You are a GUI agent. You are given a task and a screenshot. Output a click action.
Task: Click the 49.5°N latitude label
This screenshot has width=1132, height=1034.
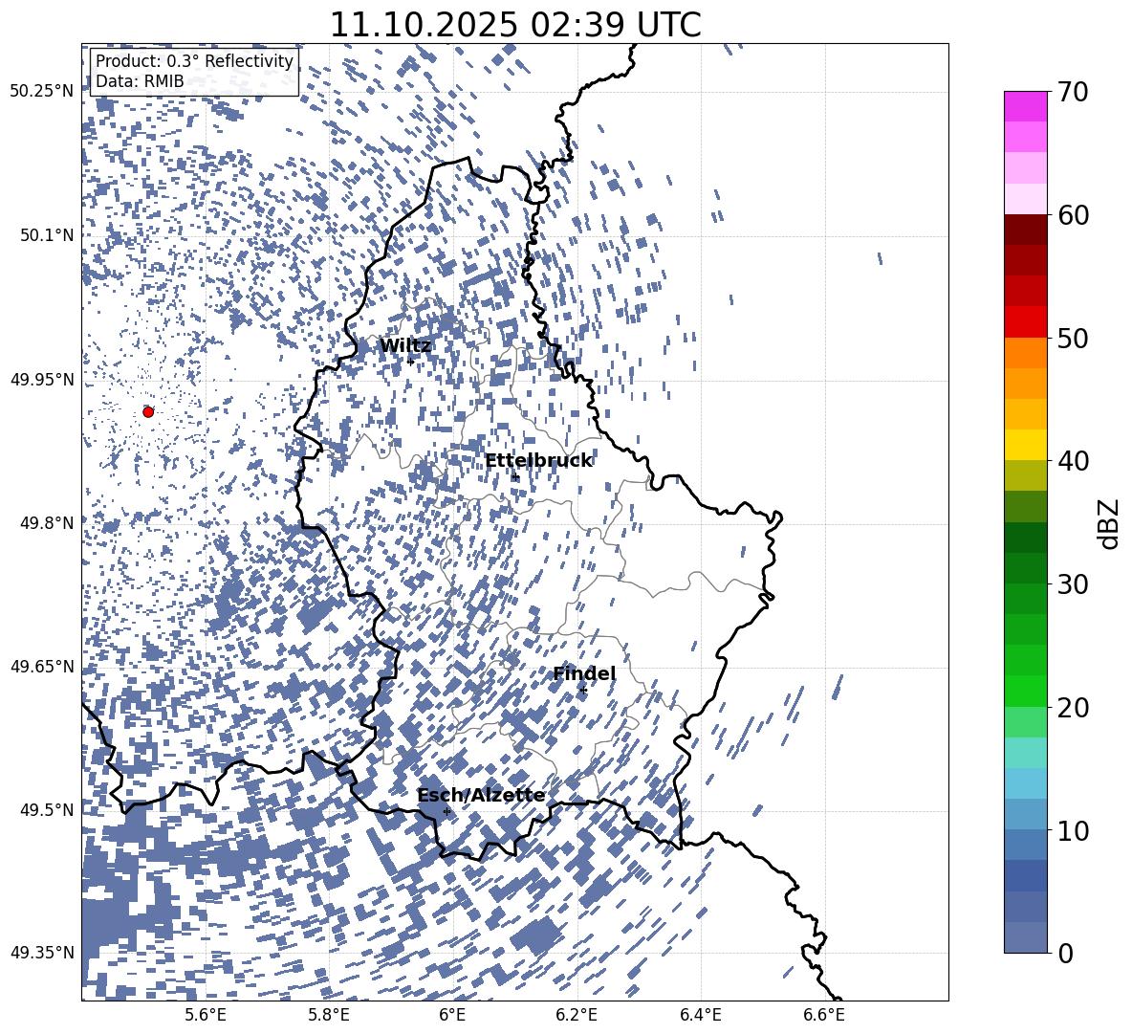(46, 809)
